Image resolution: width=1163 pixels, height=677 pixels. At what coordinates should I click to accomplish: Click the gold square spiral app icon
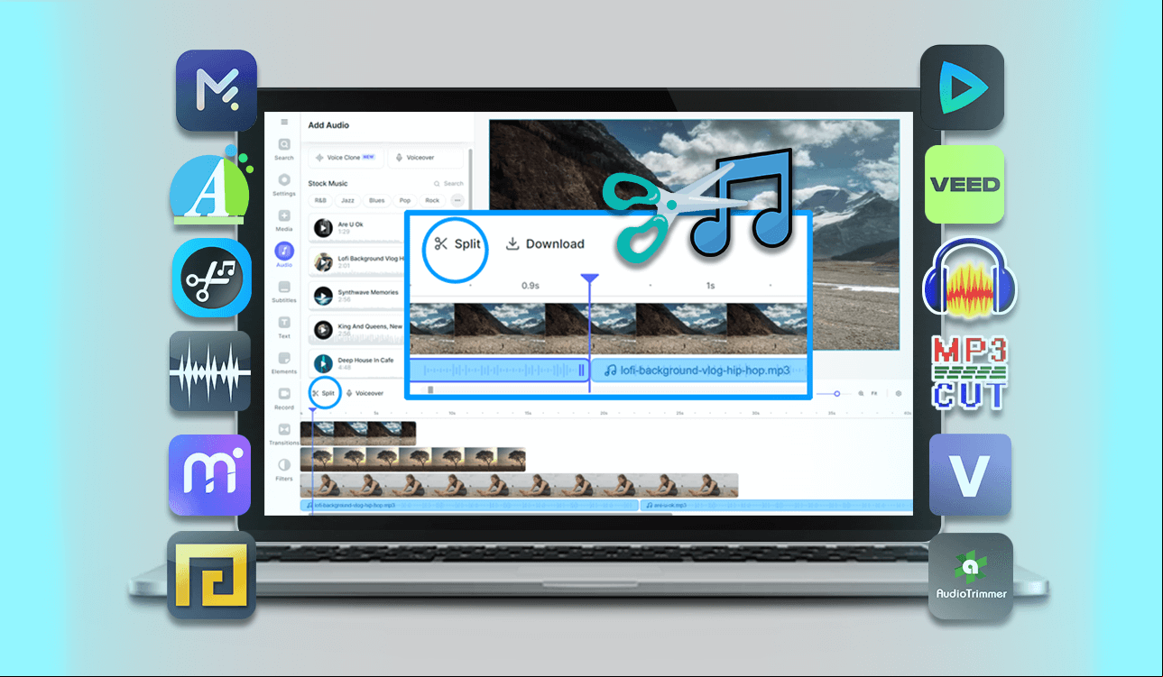[x=211, y=575]
